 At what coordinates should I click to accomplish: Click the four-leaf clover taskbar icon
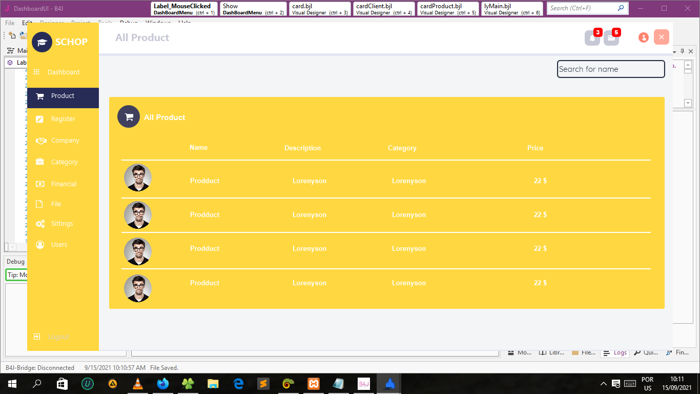click(x=188, y=384)
